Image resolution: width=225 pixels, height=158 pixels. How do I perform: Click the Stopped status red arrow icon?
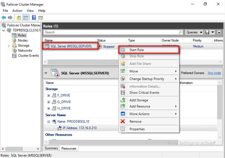(100, 46)
